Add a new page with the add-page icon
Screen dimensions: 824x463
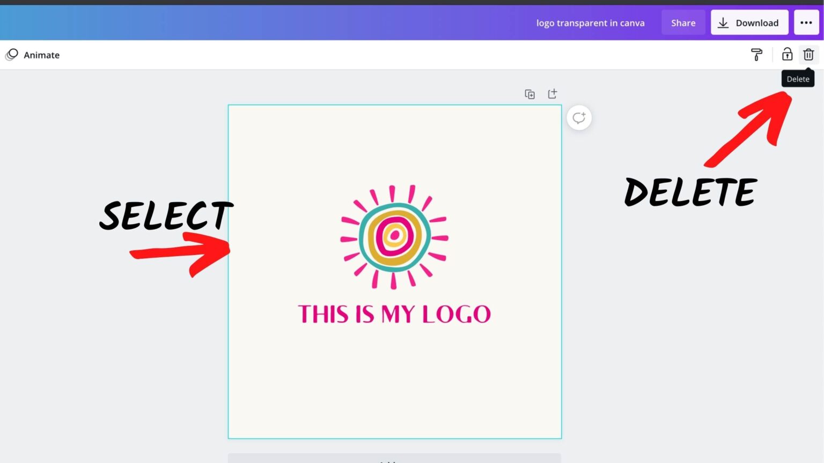552,94
